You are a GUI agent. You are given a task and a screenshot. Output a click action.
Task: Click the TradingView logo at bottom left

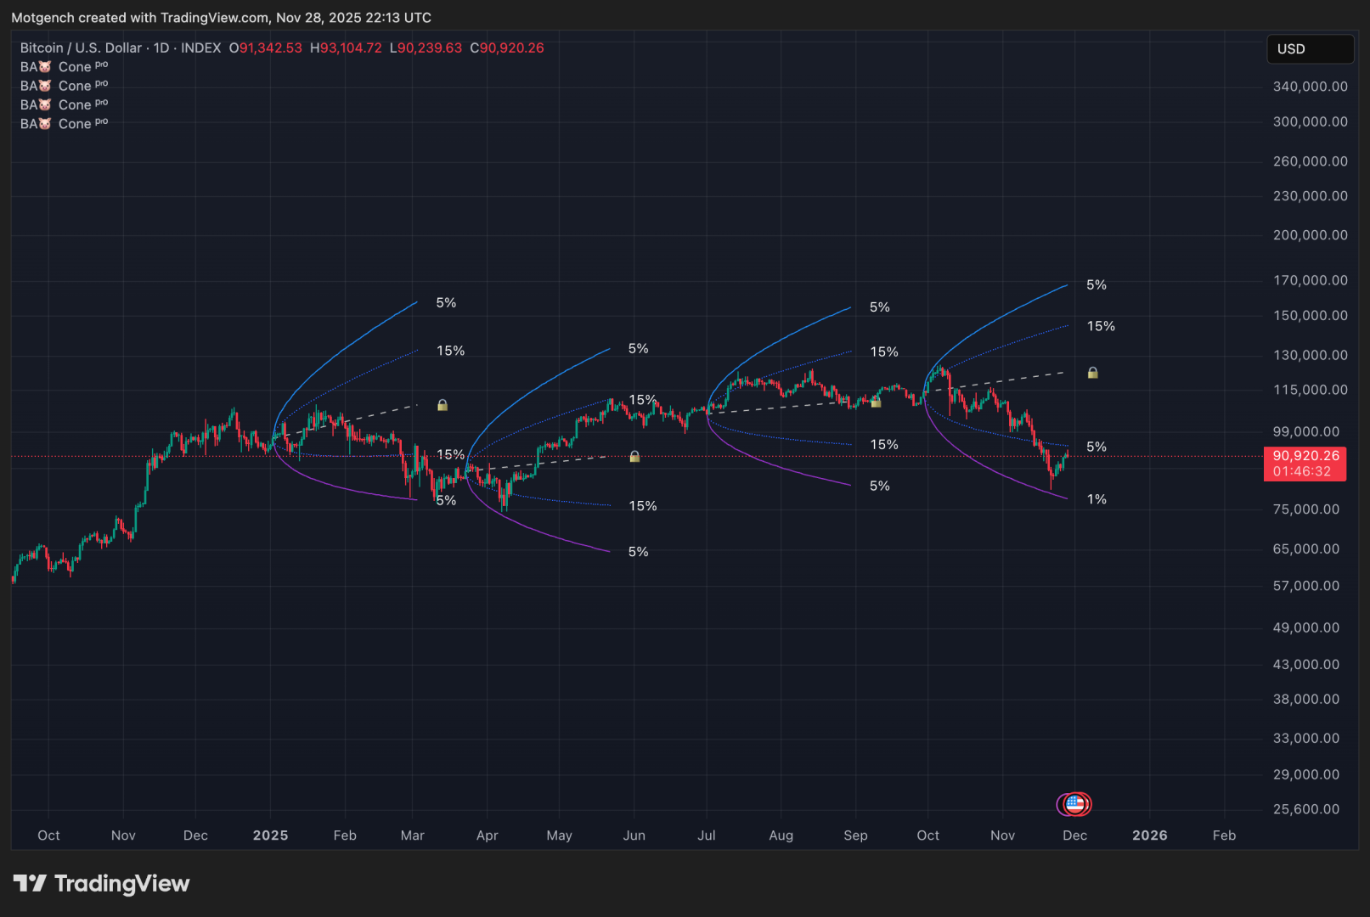pyautogui.click(x=101, y=884)
